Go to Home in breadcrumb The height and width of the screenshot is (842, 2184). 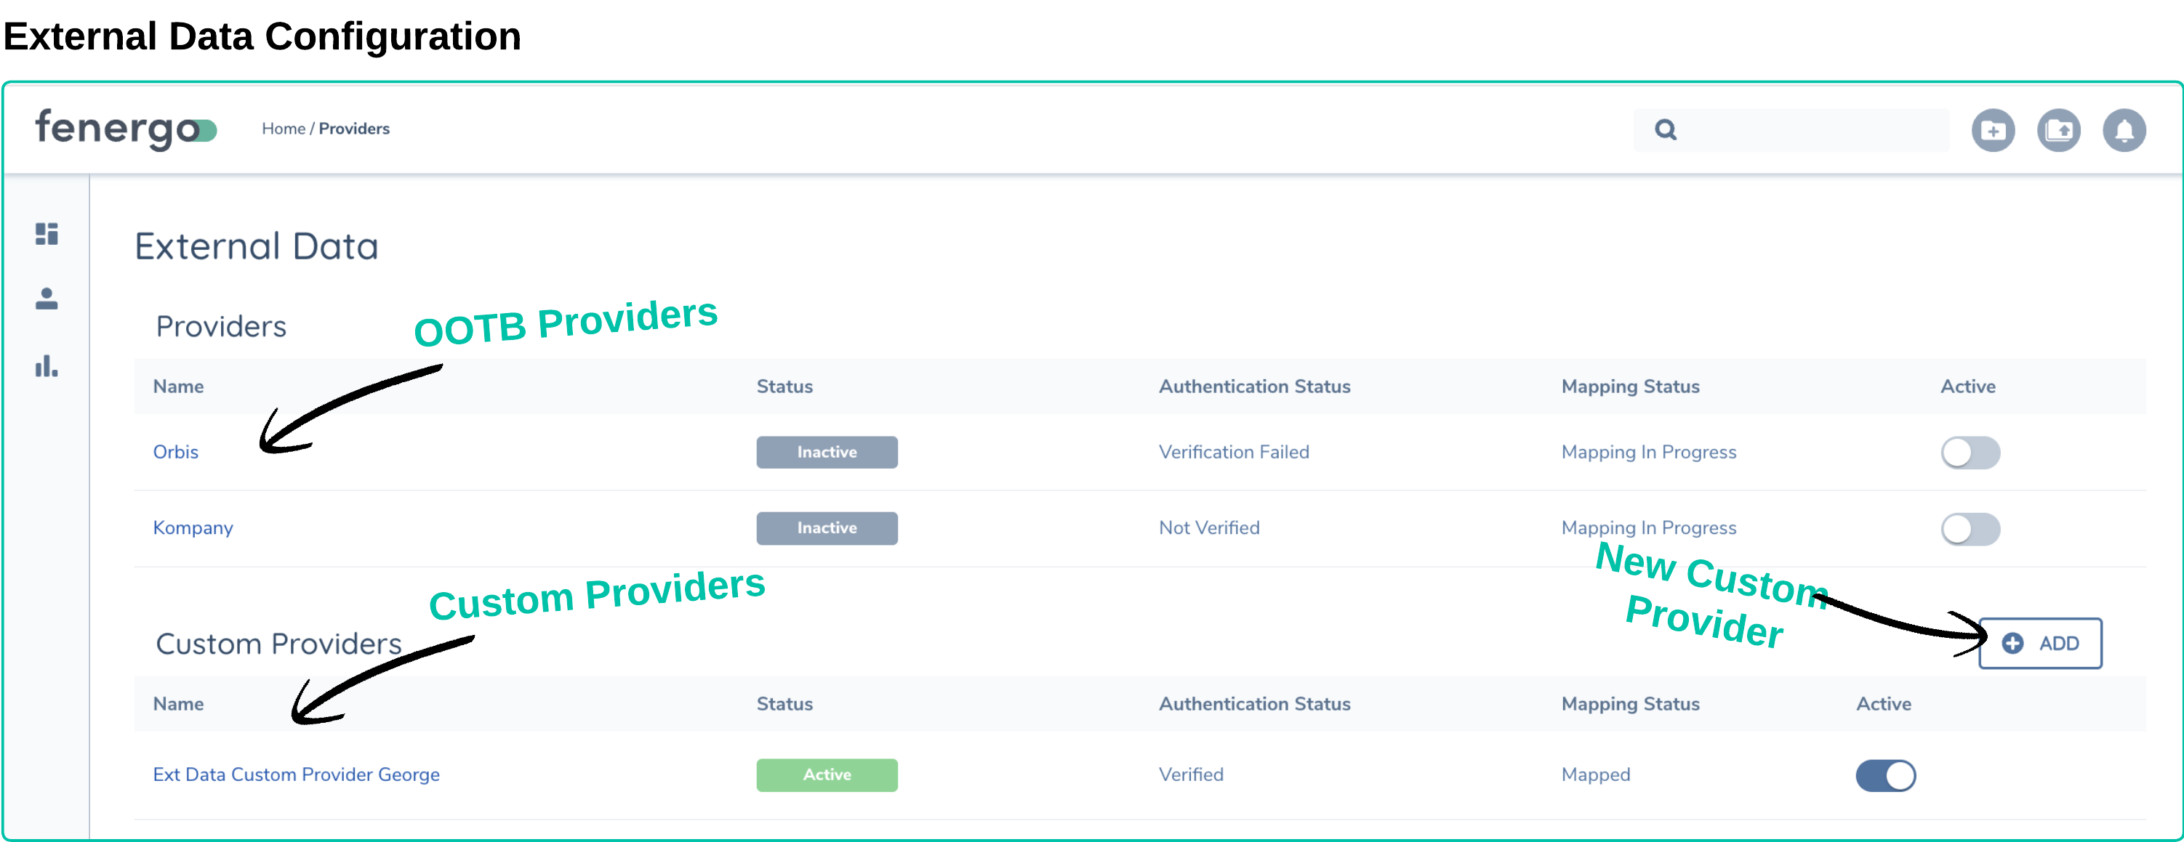click(x=283, y=129)
